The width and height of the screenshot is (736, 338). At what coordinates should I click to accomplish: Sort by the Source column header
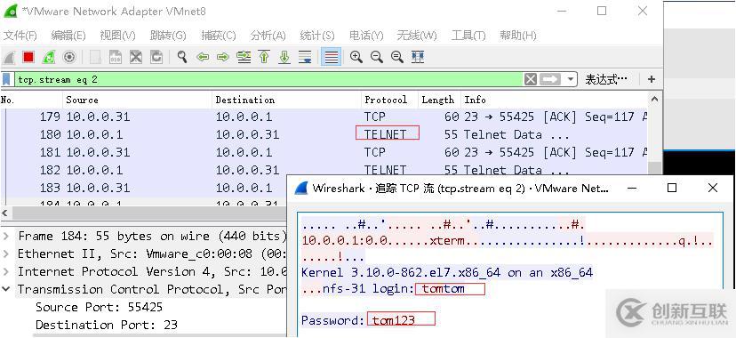(x=138, y=100)
